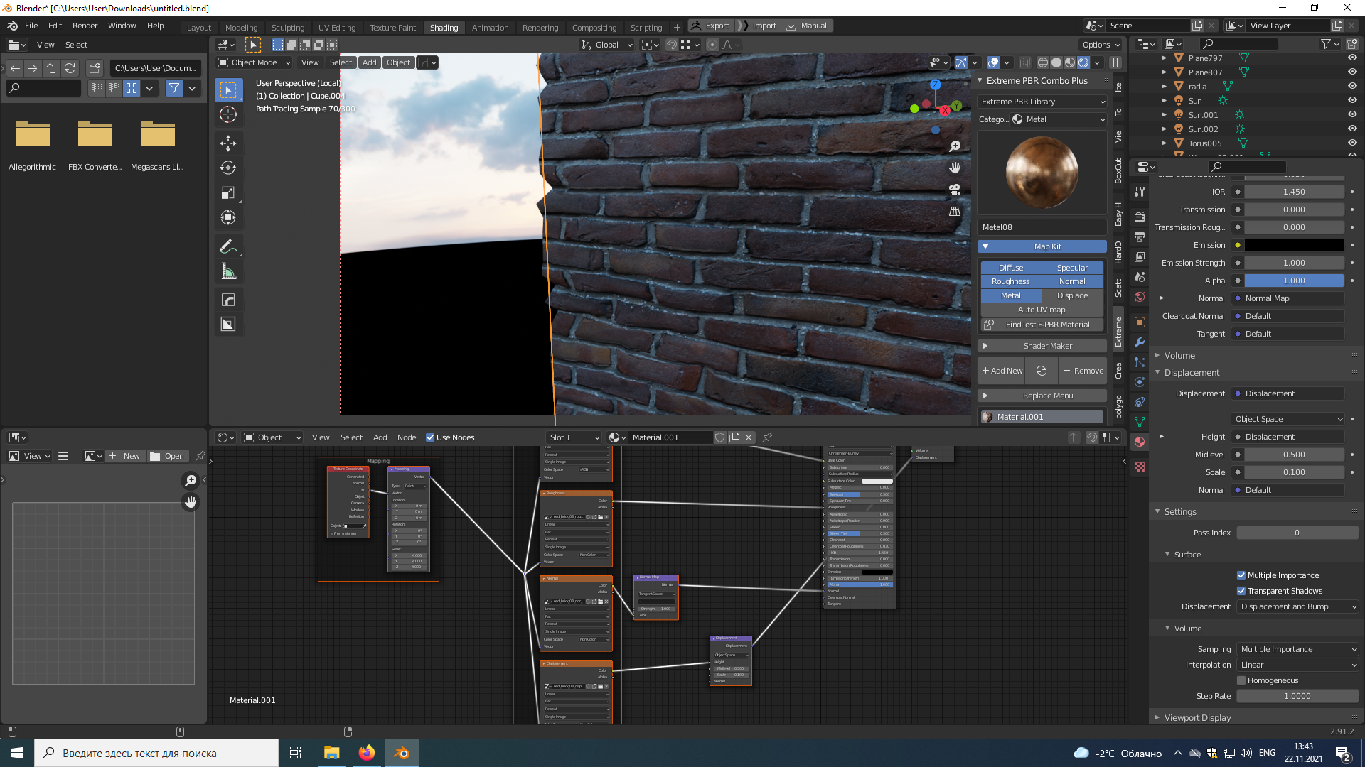Click the 3D cursor tool

point(228,114)
